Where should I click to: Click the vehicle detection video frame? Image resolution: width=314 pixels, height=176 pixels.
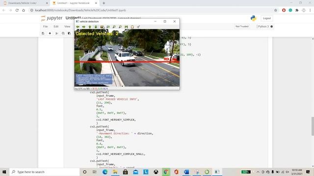pyautogui.click(x=127, y=58)
